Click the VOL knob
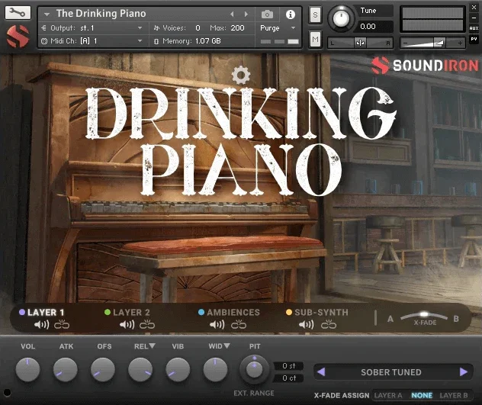Viewport: 482px width, 405px height. (27, 370)
